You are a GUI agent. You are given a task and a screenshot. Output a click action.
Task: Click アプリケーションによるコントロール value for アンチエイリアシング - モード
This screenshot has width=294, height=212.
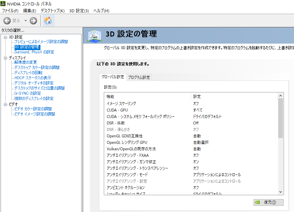pyautogui.click(x=217, y=175)
